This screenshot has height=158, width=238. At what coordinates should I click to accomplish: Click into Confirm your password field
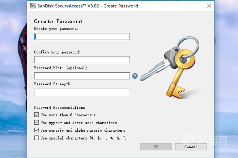(82, 60)
